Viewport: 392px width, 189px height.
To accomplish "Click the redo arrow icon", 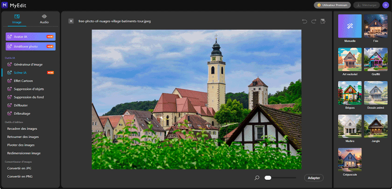I will (x=314, y=22).
